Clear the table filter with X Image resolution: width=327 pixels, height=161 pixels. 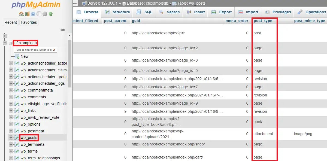(54, 50)
